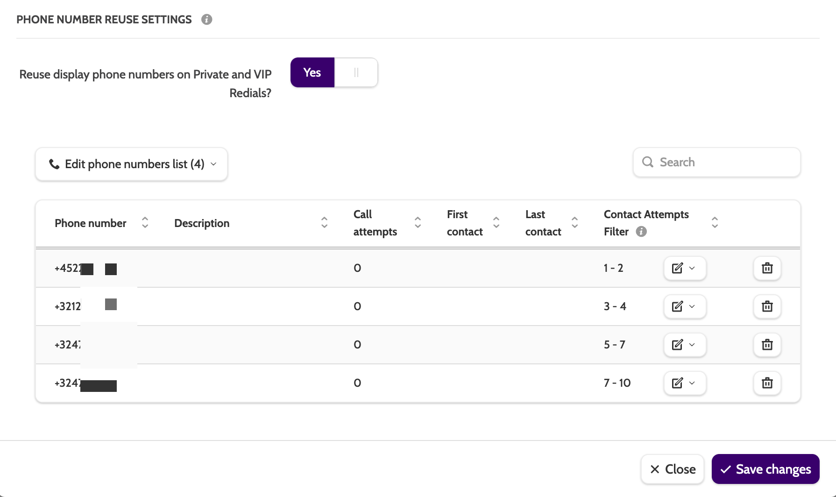Delete the phone number with filter 7 - 10

tap(767, 383)
